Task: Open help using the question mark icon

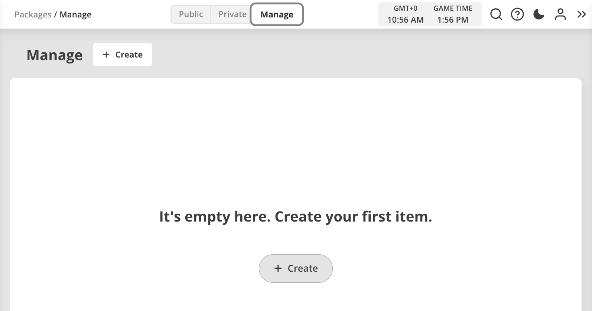Action: pos(517,14)
